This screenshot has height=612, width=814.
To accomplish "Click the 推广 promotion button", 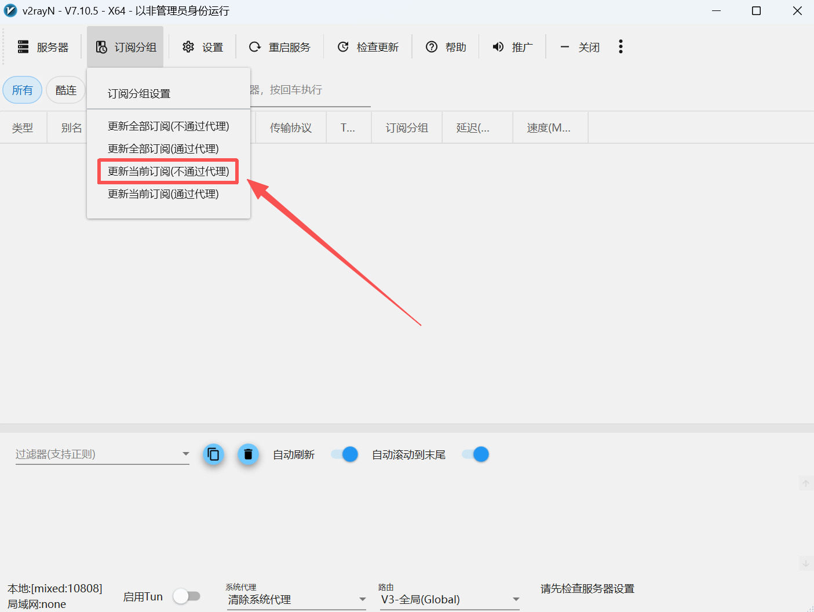I will [512, 47].
